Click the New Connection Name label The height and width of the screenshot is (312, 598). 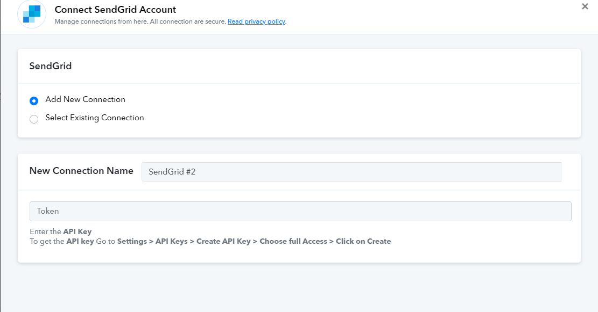click(x=81, y=171)
